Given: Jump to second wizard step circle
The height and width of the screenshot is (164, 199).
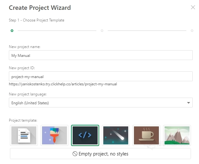Looking at the screenshot, I should coord(102,31).
